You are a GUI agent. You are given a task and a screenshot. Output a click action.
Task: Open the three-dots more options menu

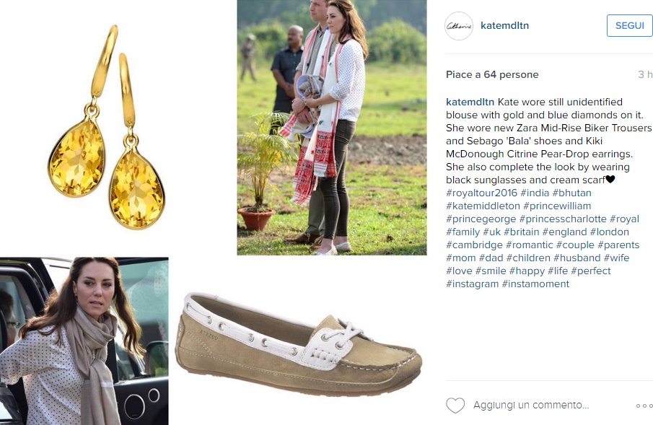[644, 406]
